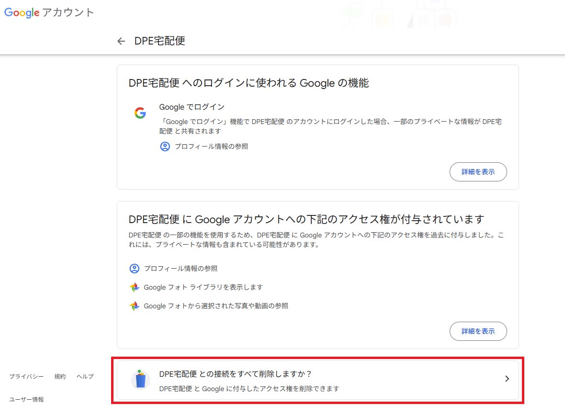The width and height of the screenshot is (565, 405).
Task: Click the Google G sign-in icon
Action: (x=140, y=113)
